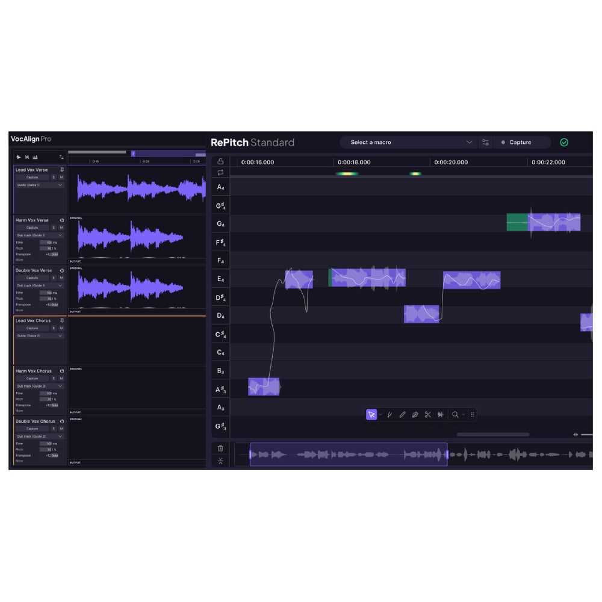Toggle power for Double Vox Verse

pos(62,271)
